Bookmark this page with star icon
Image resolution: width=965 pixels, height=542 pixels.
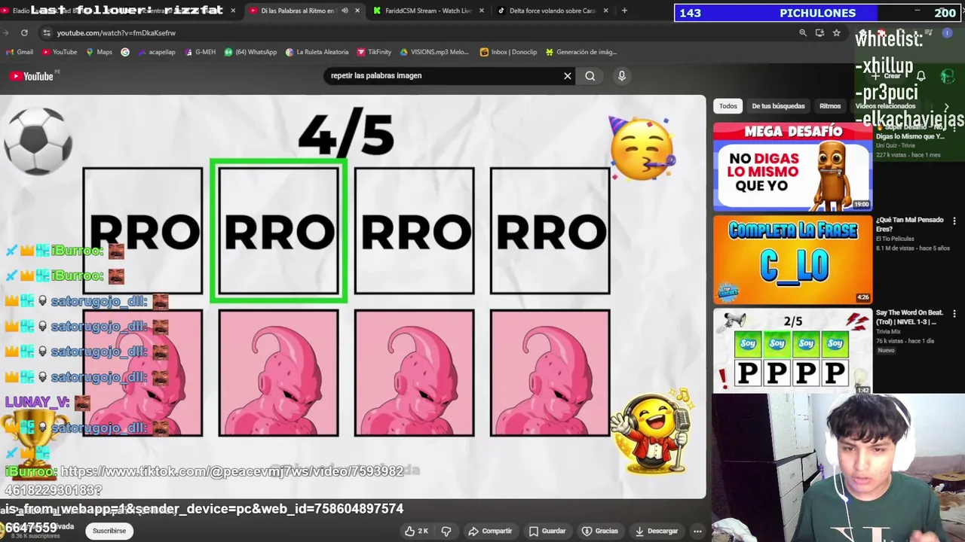pyautogui.click(x=836, y=33)
